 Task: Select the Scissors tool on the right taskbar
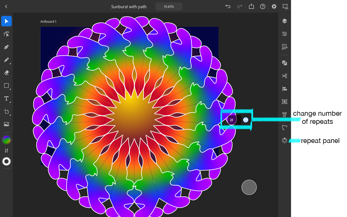(x=284, y=76)
